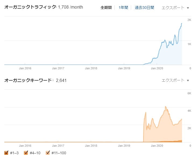Click info icon beside オーガニックキーワード title
This screenshot has width=196, height=158.
[53, 80]
